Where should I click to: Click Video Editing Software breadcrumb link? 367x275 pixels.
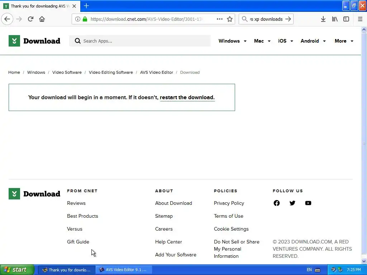(111, 72)
